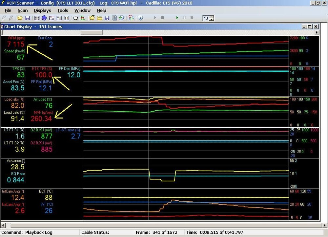Click the yellow folder with pencil icon
328x237 pixels.
pyautogui.click(x=92, y=18)
